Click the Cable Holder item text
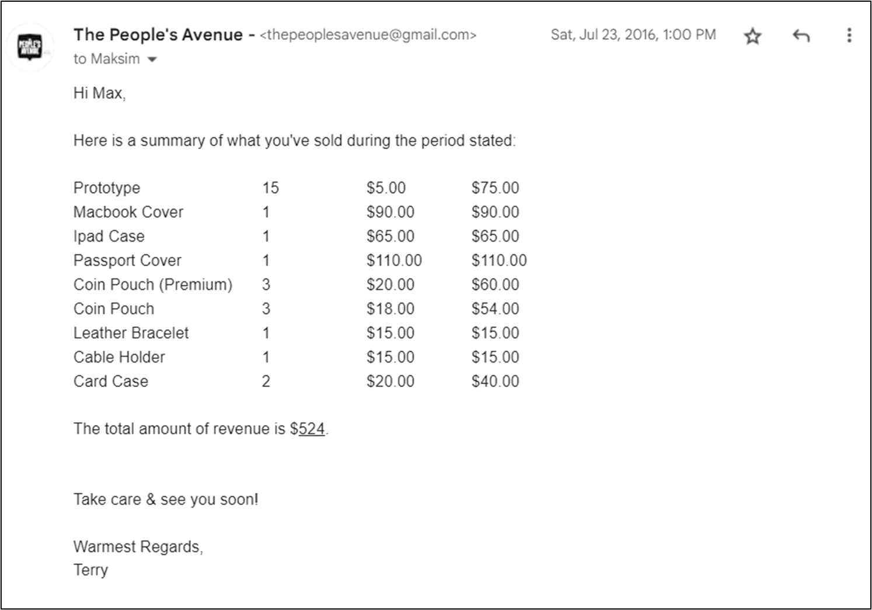The height and width of the screenshot is (610, 872). [x=119, y=357]
